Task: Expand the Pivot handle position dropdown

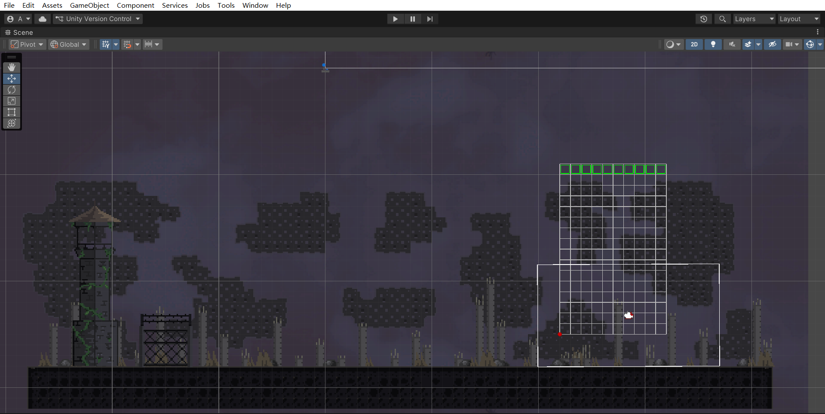Action: (27, 44)
